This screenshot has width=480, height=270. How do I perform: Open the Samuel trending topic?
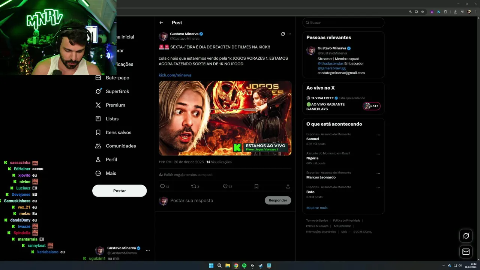(313, 139)
